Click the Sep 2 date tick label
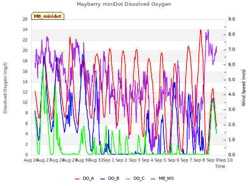The height and width of the screenshot is (186, 249). pos(121,160)
